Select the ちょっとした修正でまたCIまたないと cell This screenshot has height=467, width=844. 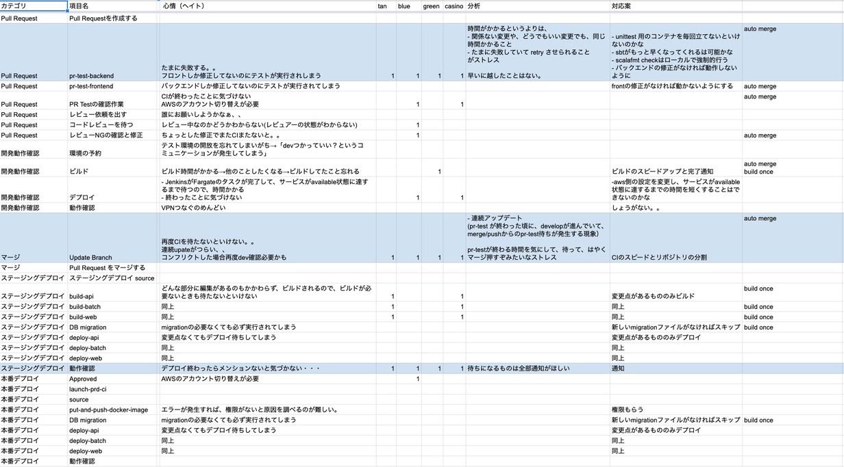click(x=268, y=135)
